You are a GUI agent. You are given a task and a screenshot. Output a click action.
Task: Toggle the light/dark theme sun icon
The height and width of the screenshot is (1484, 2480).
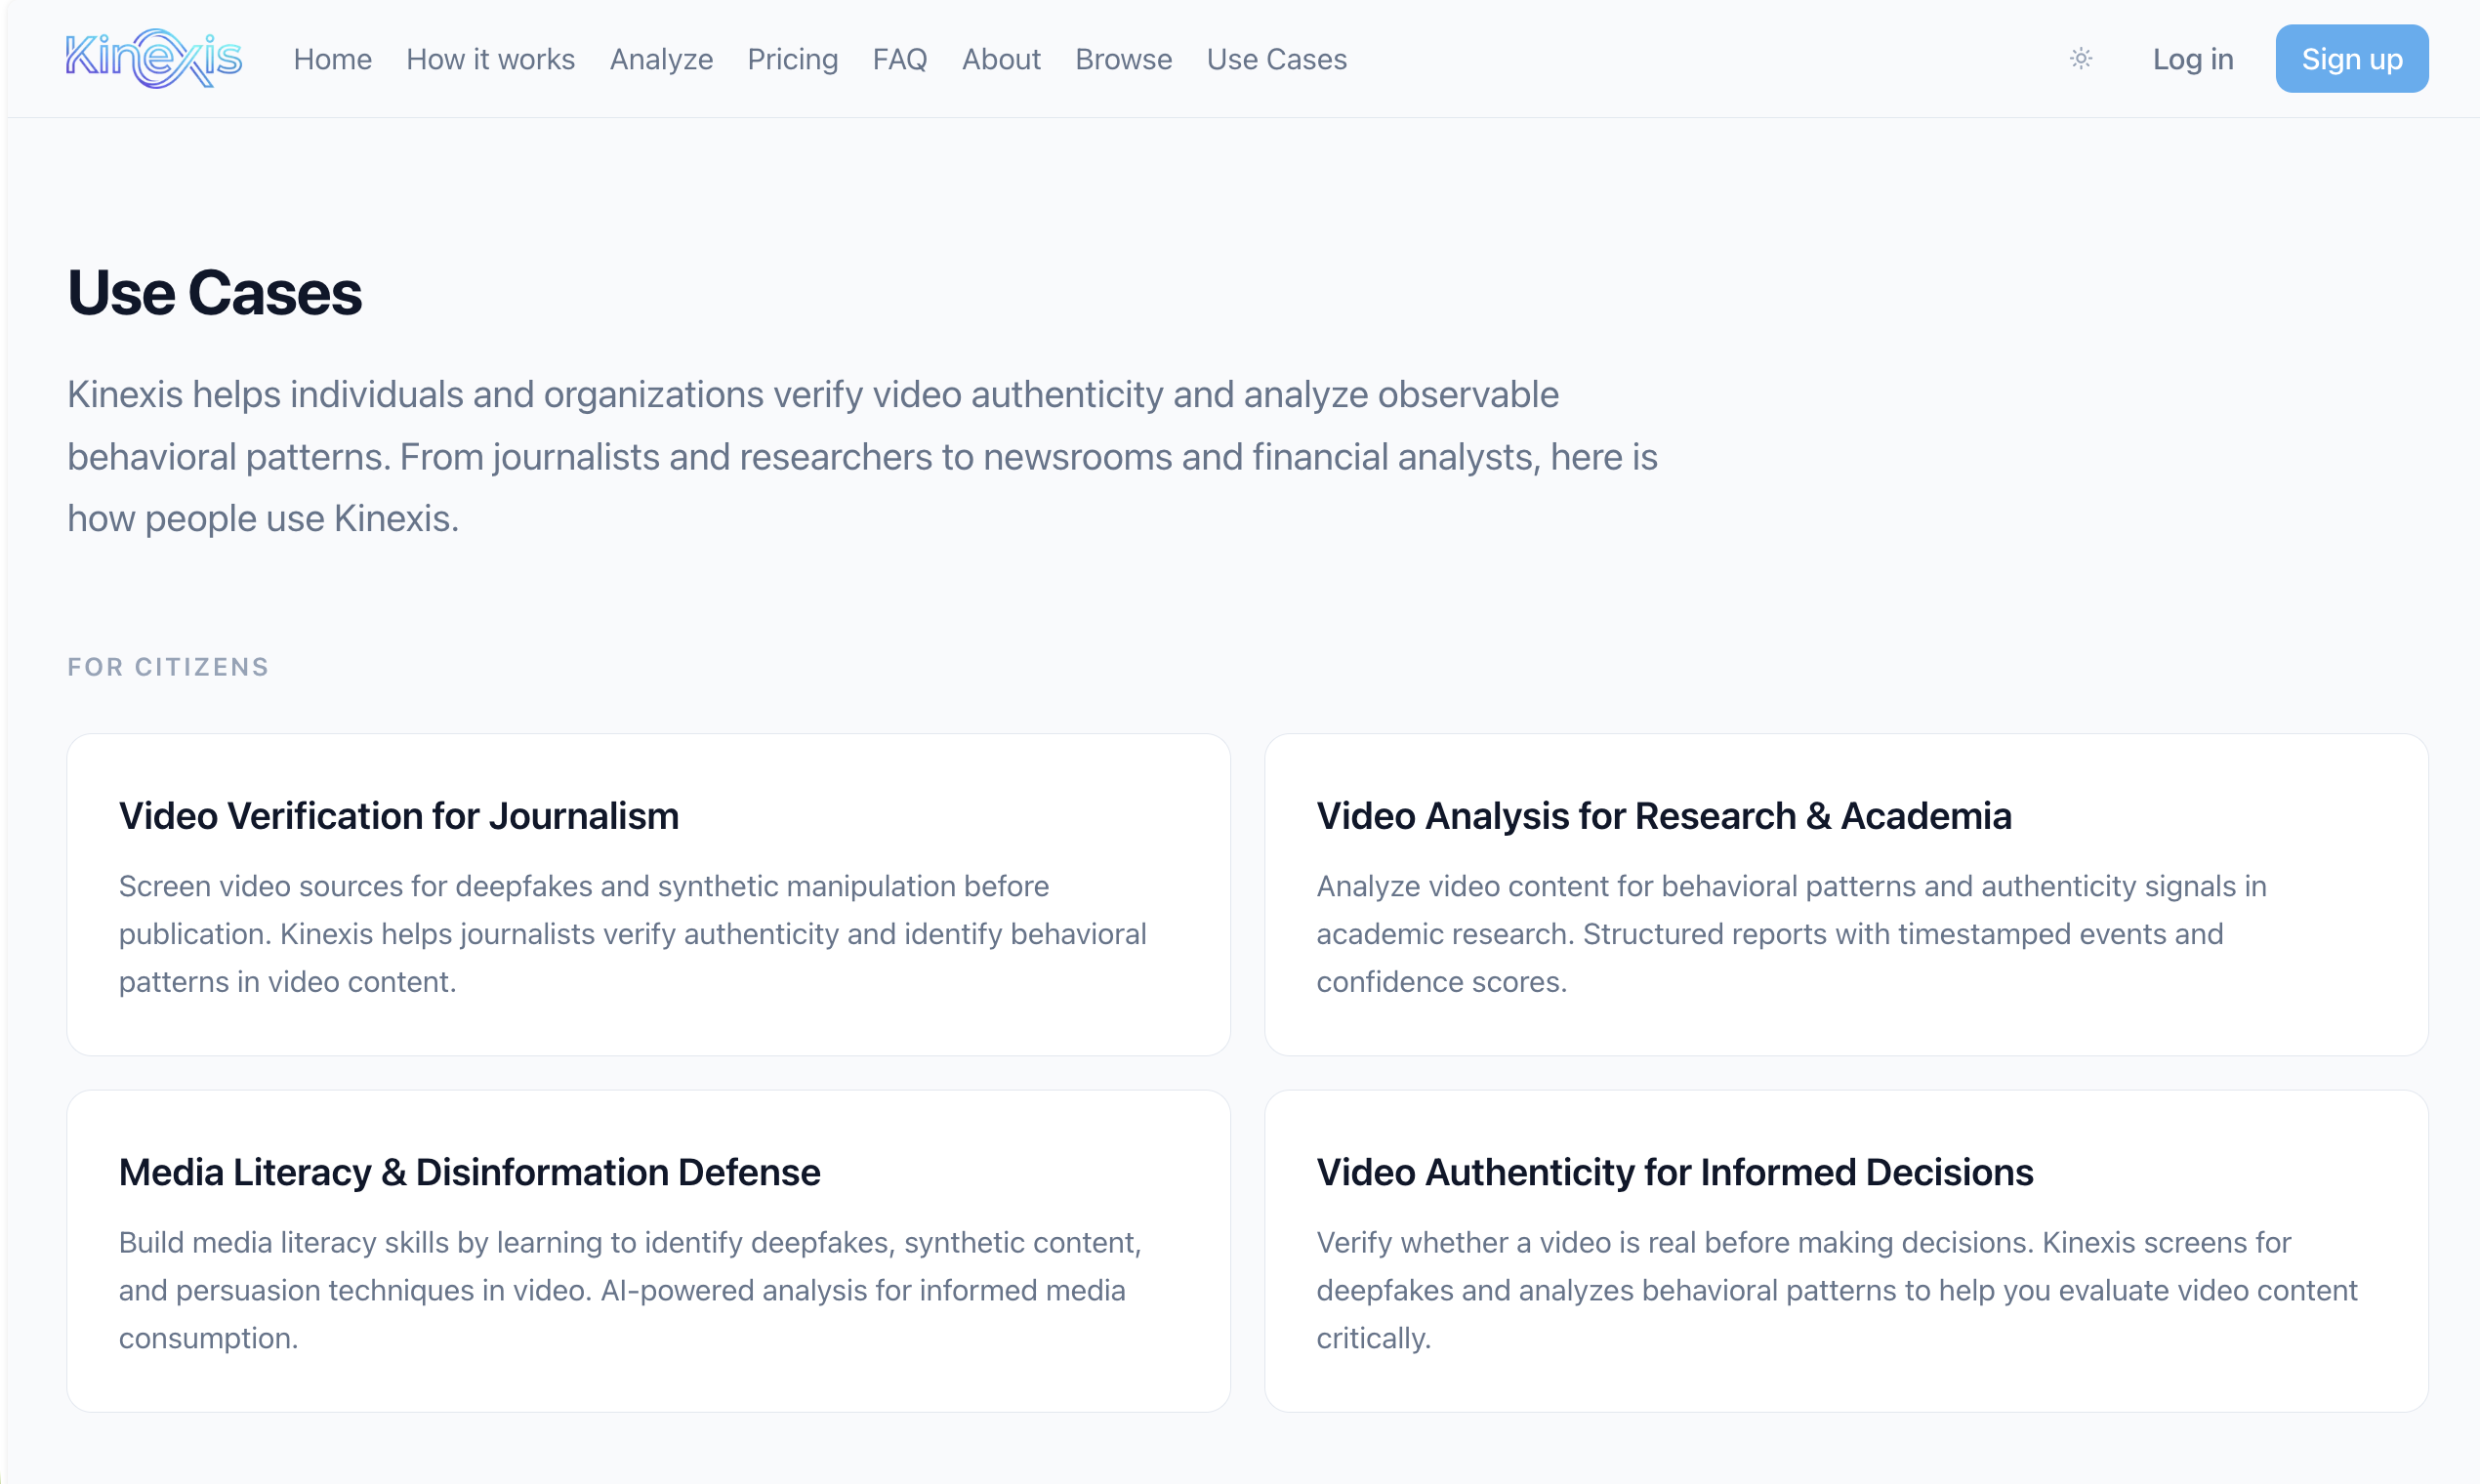[2082, 59]
